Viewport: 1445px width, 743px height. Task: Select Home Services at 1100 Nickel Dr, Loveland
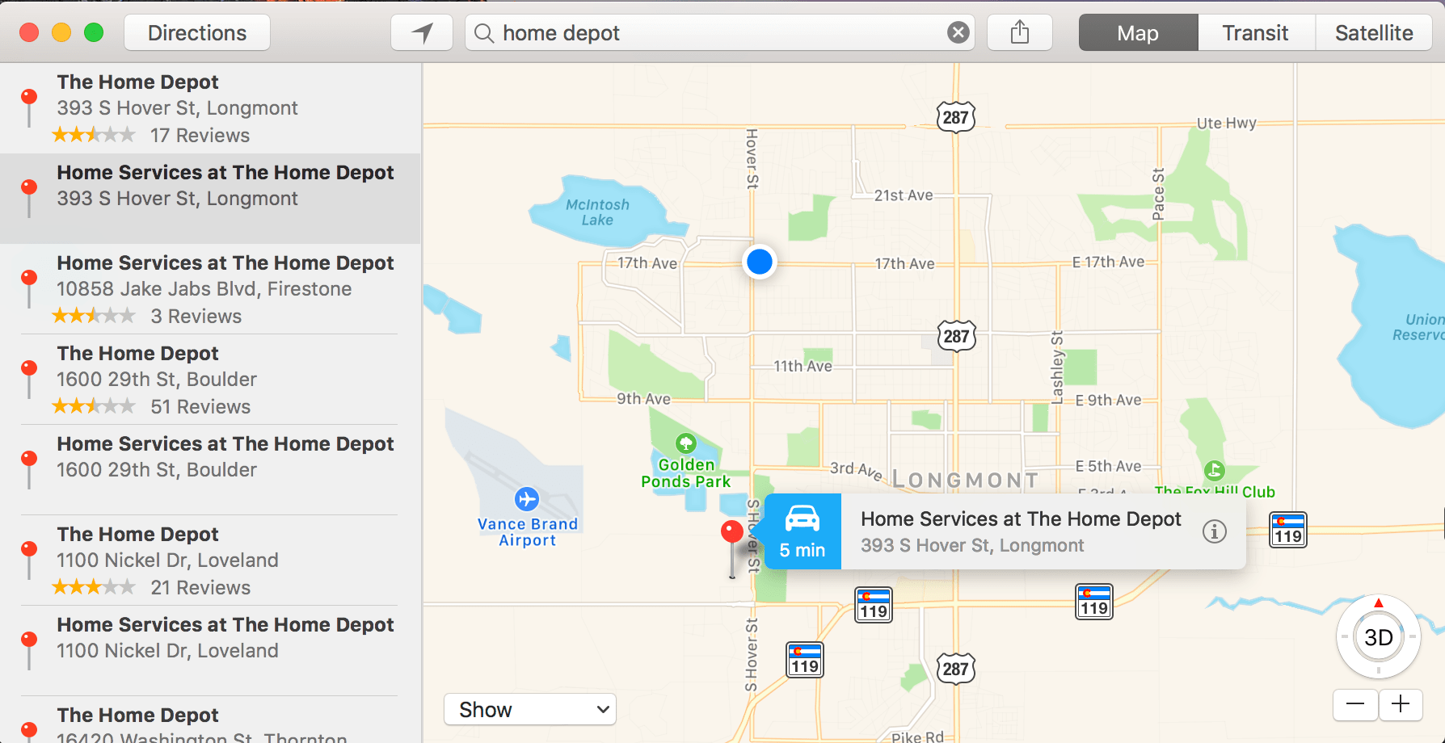point(210,651)
